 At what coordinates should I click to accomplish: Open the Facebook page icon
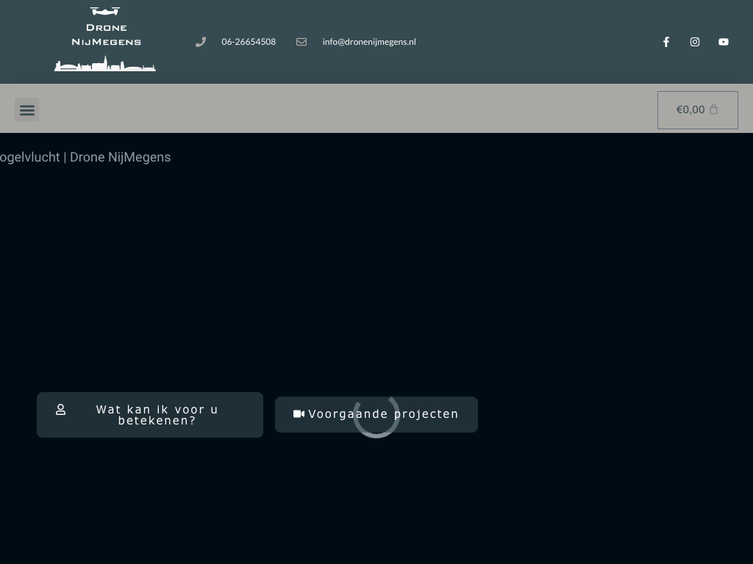tap(665, 42)
